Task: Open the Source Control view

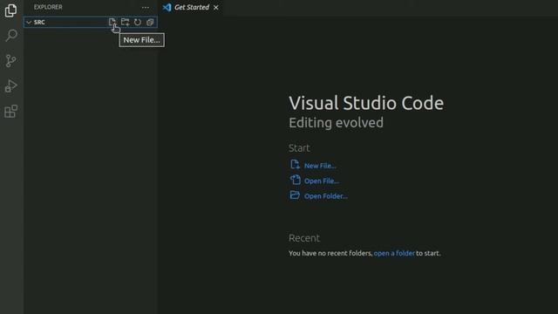Action: click(x=11, y=61)
